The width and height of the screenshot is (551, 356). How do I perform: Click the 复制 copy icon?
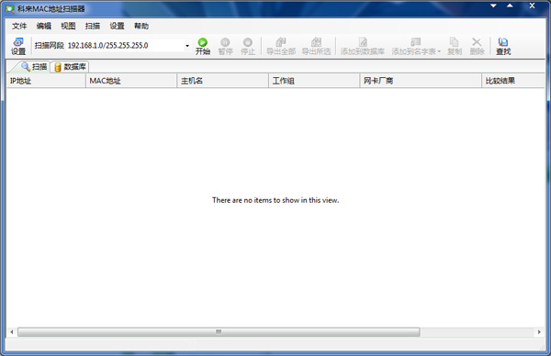(x=455, y=47)
